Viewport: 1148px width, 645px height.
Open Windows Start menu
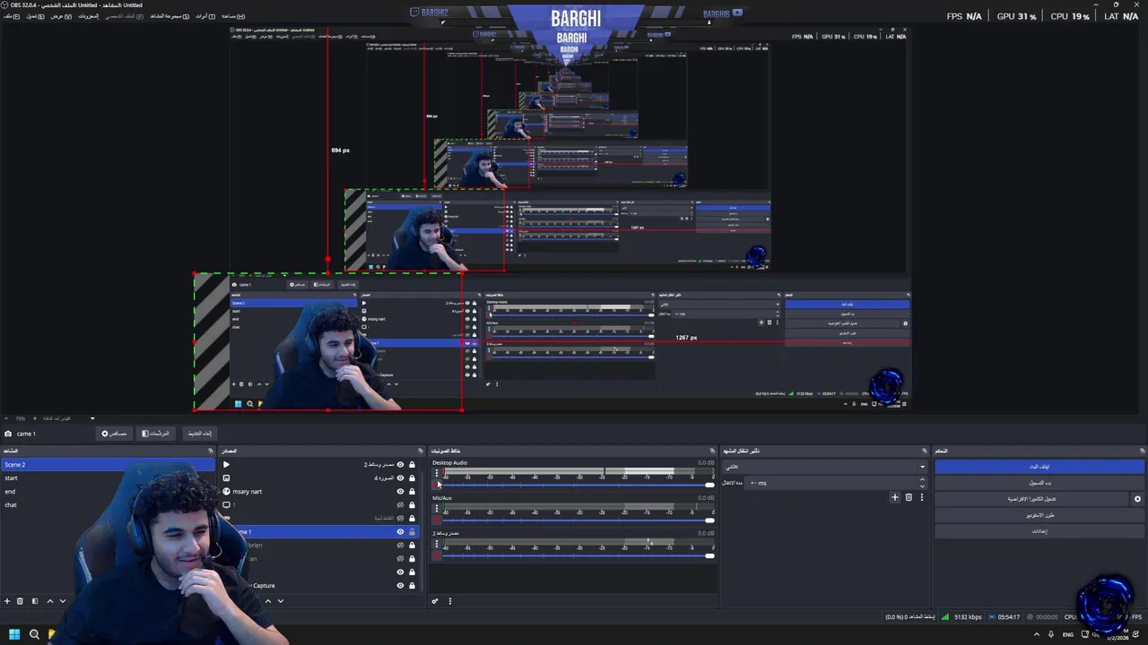tap(14, 634)
